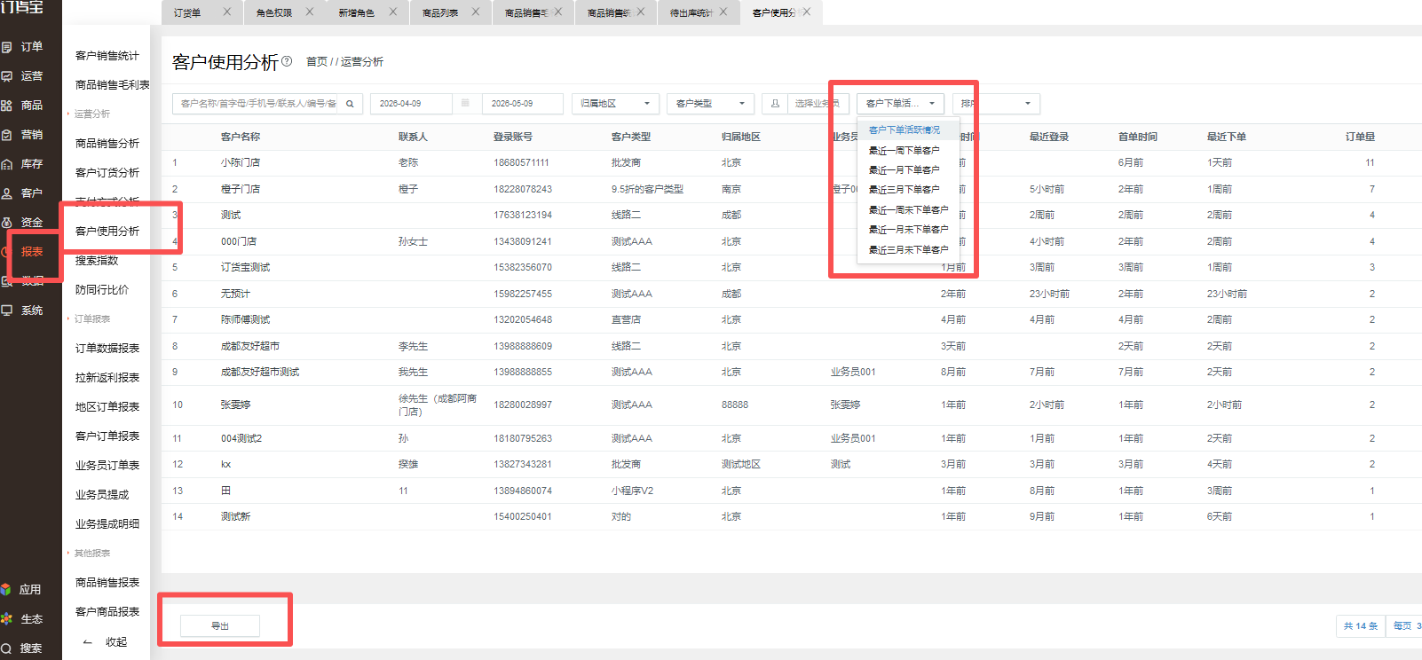Screen dimensions: 1422x660
Task: Select 最近三月下单客户 option
Action: pyautogui.click(x=904, y=190)
